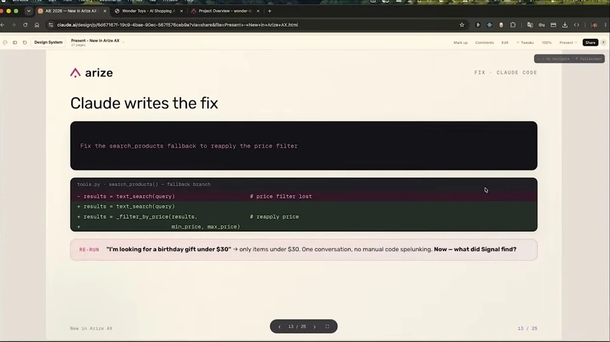Click the blue gear extension icon
The height and width of the screenshot is (342, 610).
point(489,25)
